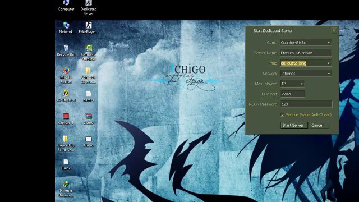
Task: Click the RCON Password field
Action: pyautogui.click(x=306, y=104)
